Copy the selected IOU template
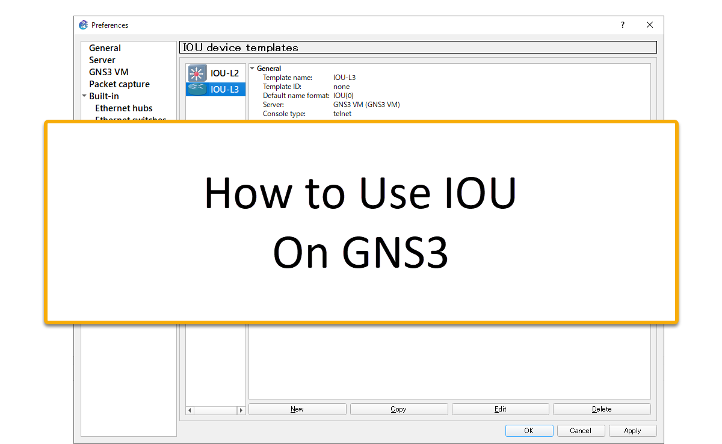This screenshot has height=444, width=722. [x=398, y=409]
